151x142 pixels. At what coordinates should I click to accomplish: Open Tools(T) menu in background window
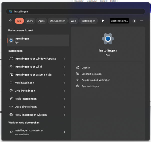point(104,1)
